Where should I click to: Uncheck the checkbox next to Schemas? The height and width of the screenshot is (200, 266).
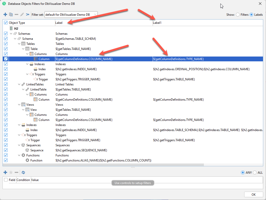coord(6,33)
